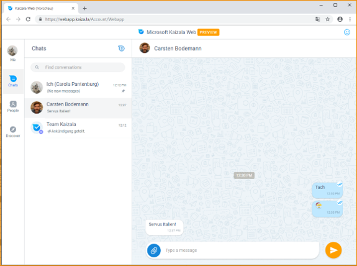The height and width of the screenshot is (266, 357).
Task: Click the lock icon in address bar
Action: pos(40,19)
